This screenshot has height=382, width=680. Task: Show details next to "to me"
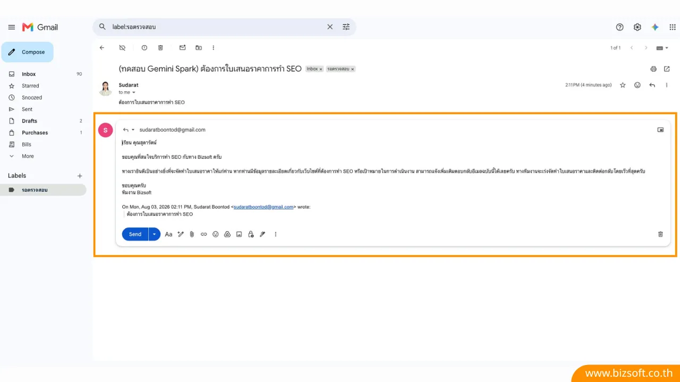coord(133,92)
